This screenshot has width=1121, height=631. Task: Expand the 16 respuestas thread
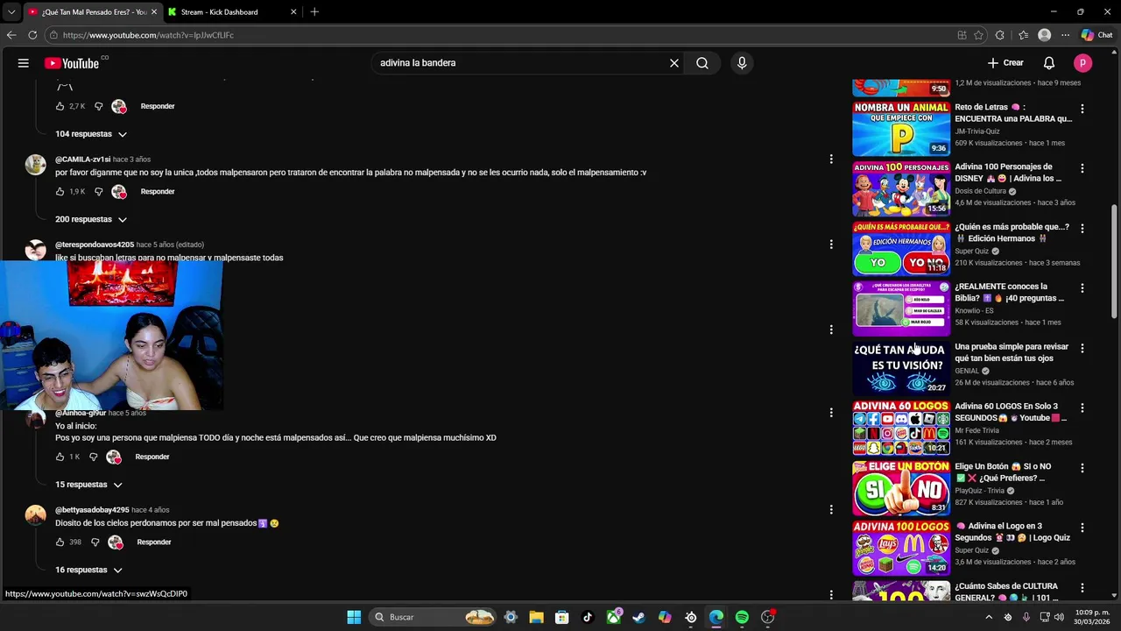tap(88, 570)
